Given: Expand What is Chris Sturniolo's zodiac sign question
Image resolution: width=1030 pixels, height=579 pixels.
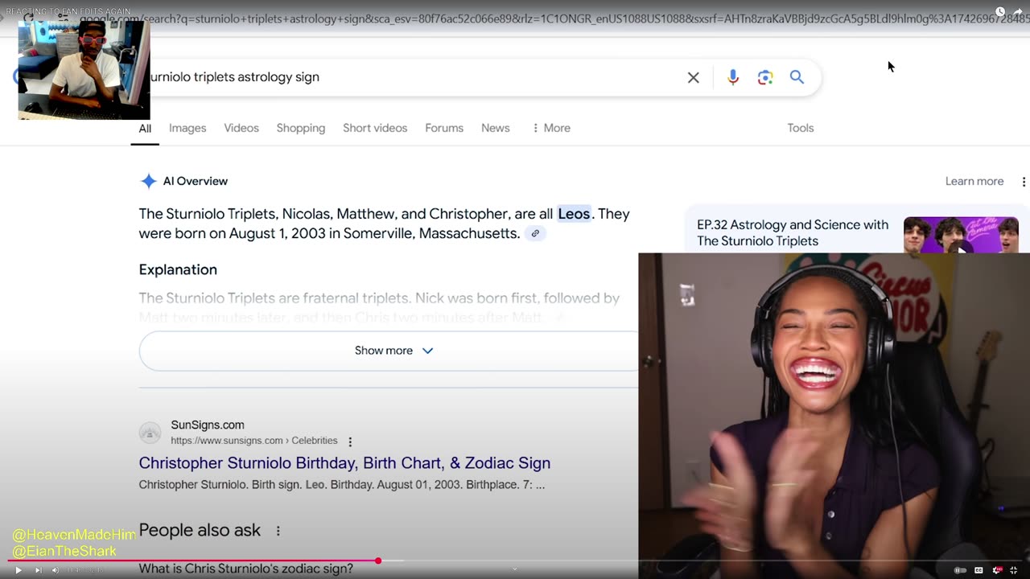Looking at the screenshot, I should click(x=246, y=569).
